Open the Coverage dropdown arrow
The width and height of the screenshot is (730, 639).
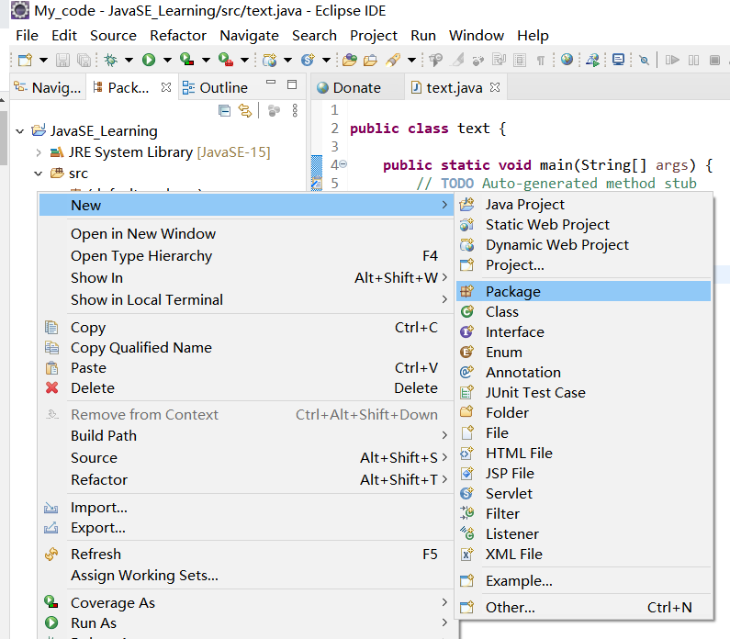point(206,60)
